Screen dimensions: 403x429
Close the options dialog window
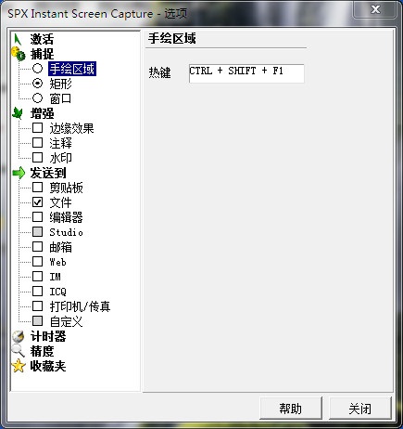[375, 9]
